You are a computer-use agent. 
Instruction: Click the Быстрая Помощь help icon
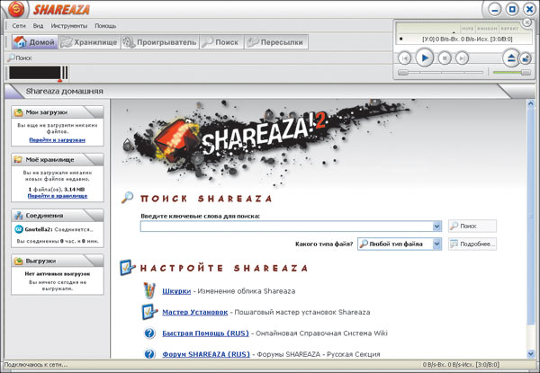coord(150,333)
